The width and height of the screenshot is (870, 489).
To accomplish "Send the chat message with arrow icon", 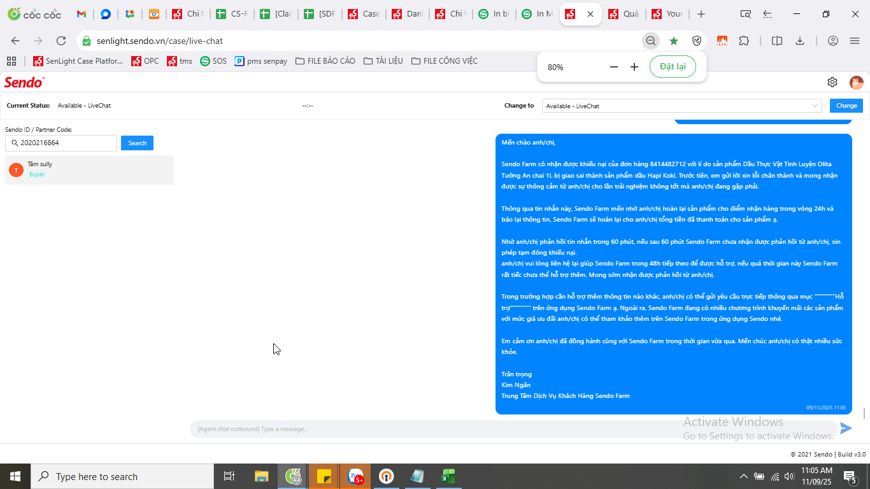I will [846, 429].
